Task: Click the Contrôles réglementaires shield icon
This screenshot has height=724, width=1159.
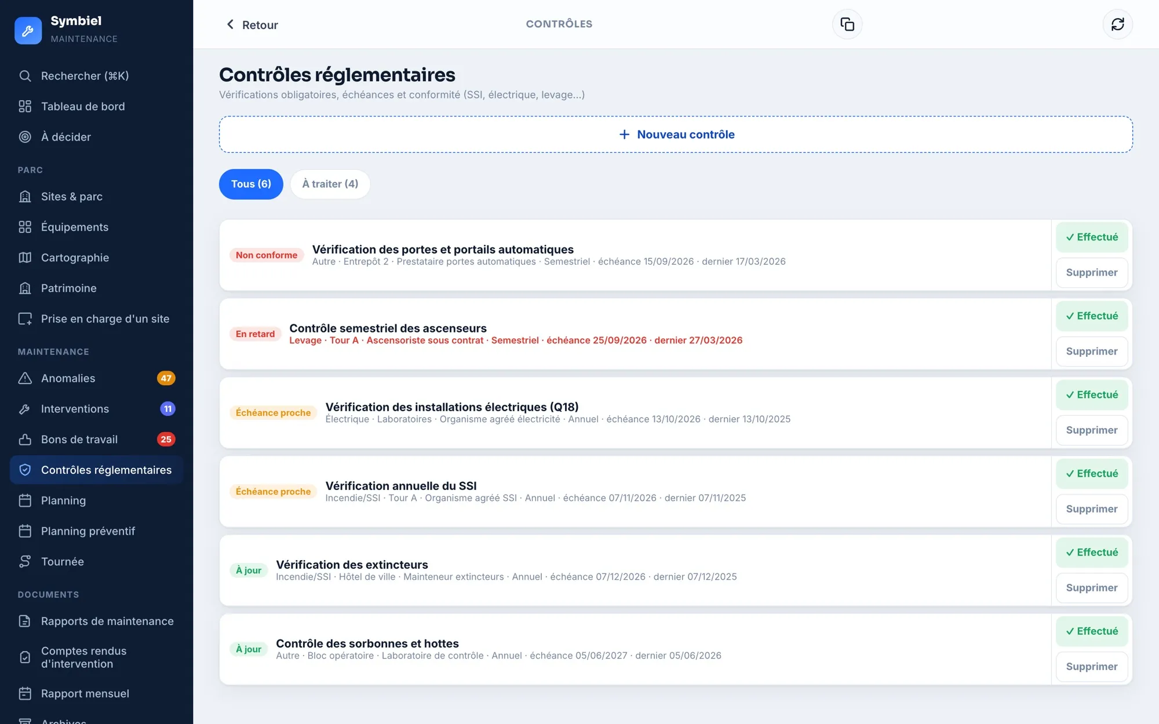Action: point(25,470)
